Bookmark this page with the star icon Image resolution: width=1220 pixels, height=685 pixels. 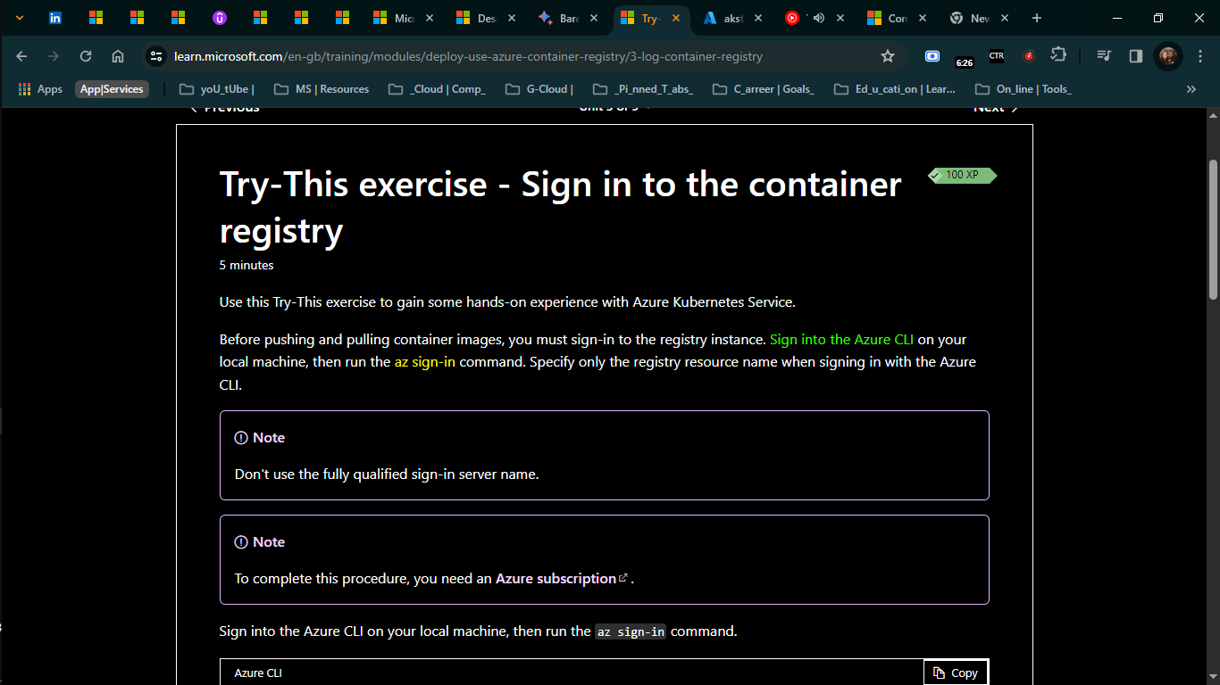click(x=888, y=55)
